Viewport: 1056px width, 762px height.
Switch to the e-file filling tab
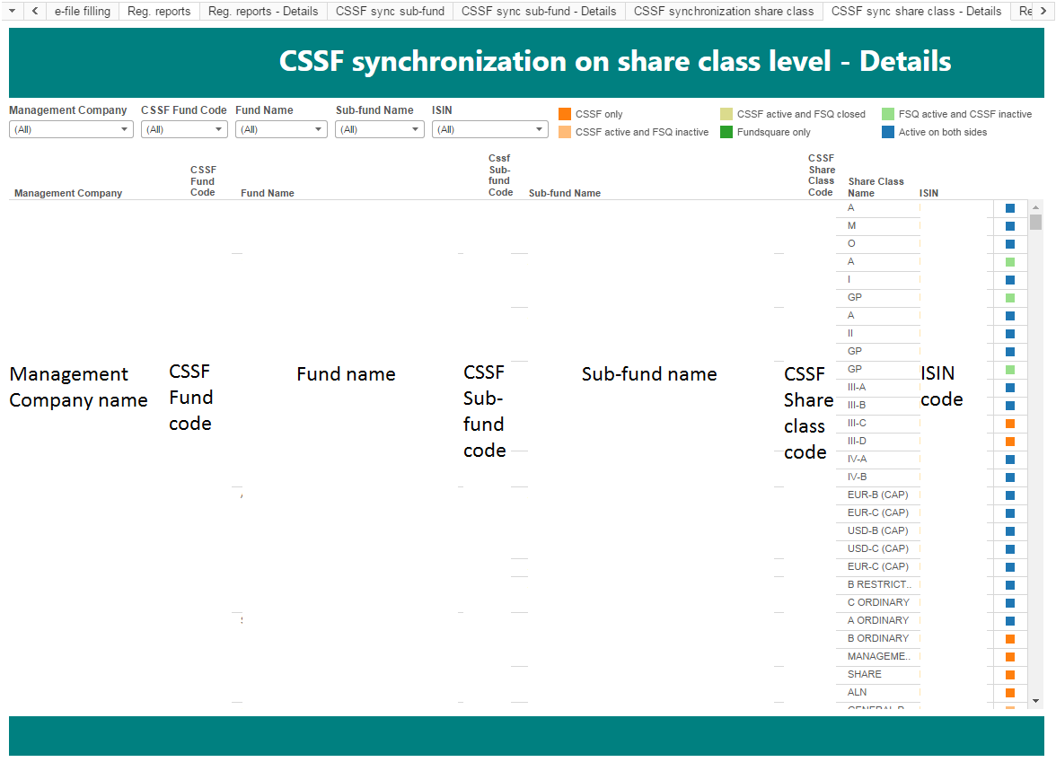(x=83, y=12)
